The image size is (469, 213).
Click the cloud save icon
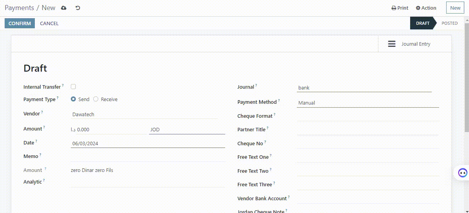click(64, 8)
